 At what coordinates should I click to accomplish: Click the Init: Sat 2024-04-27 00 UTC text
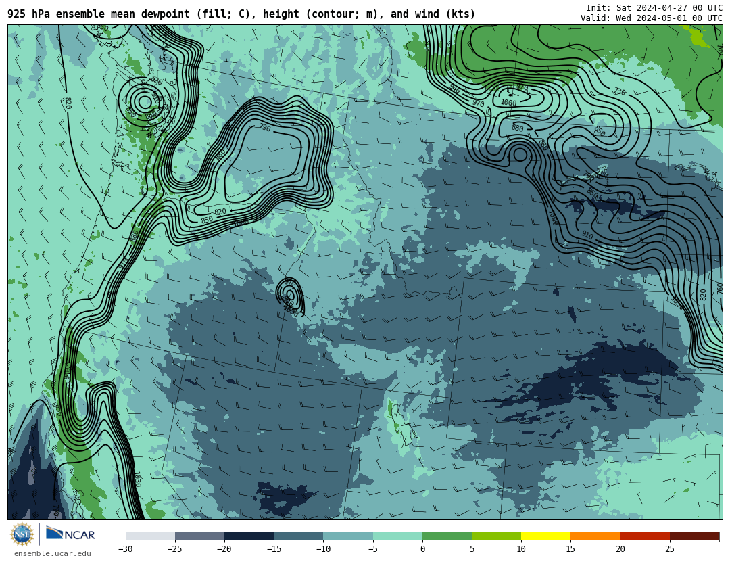(654, 8)
